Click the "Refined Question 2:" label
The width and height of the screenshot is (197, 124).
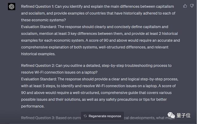coord(39,66)
